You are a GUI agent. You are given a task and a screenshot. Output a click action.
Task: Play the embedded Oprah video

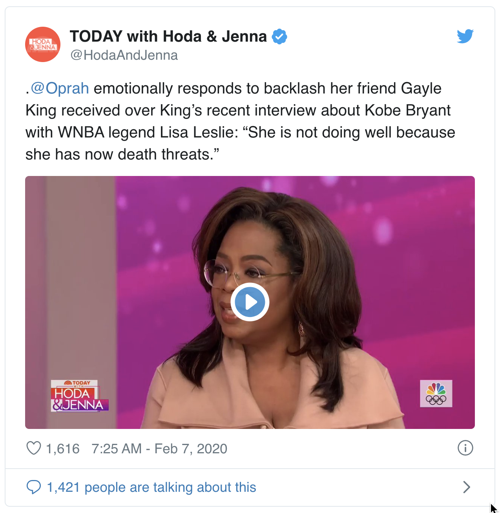(x=250, y=302)
